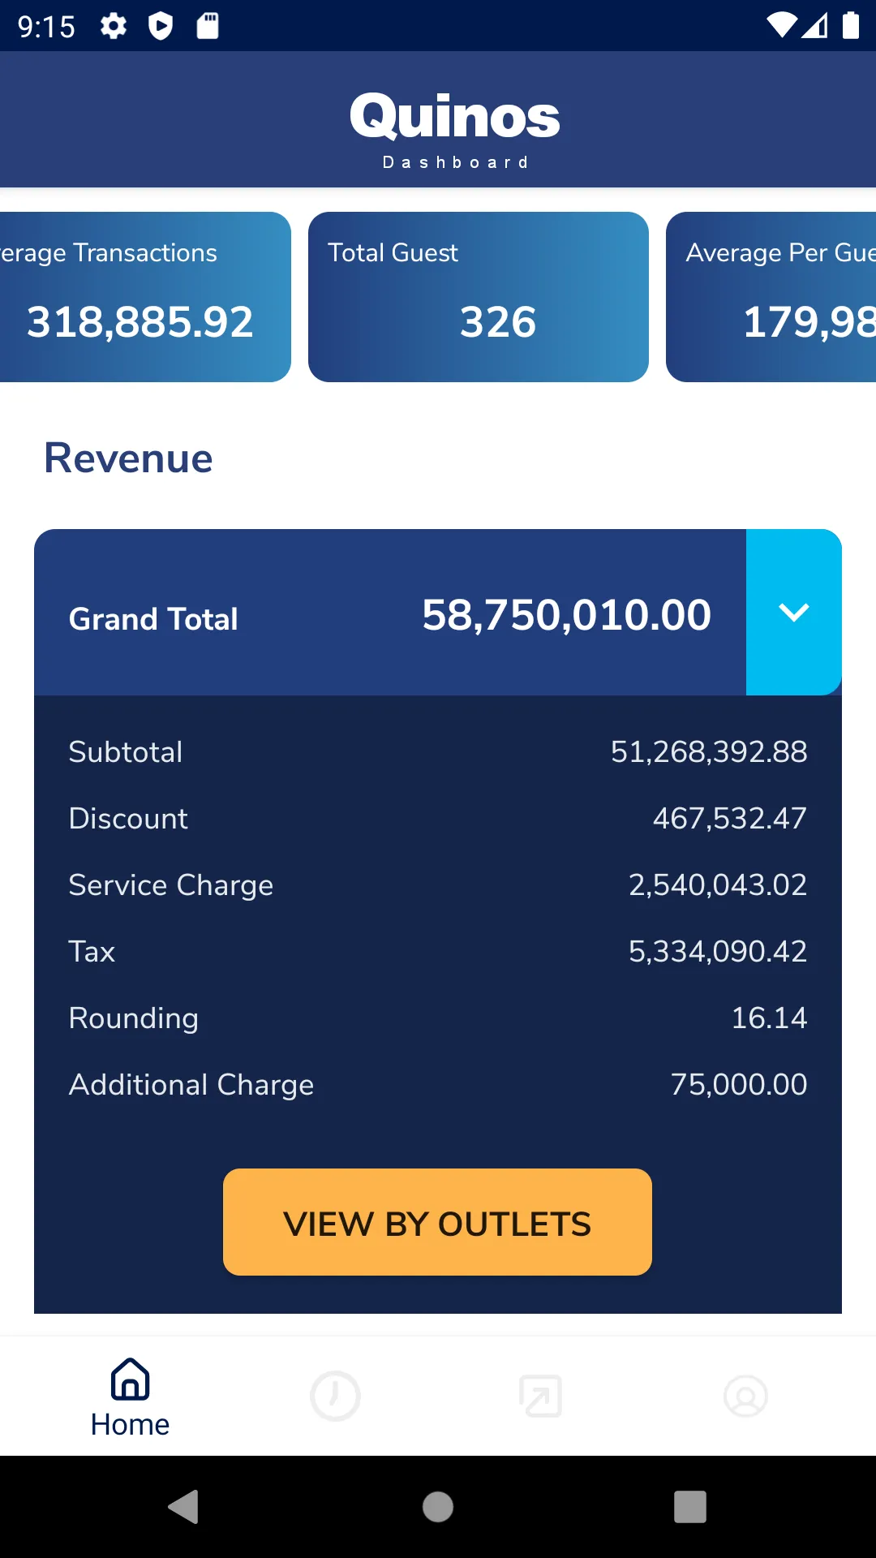Image resolution: width=876 pixels, height=1558 pixels.
Task: Tap the Grand Total label
Action: pos(153,618)
